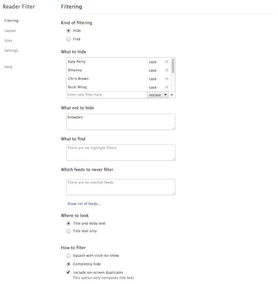
Task: Click the Reader Filter title
Action: pos(19,7)
